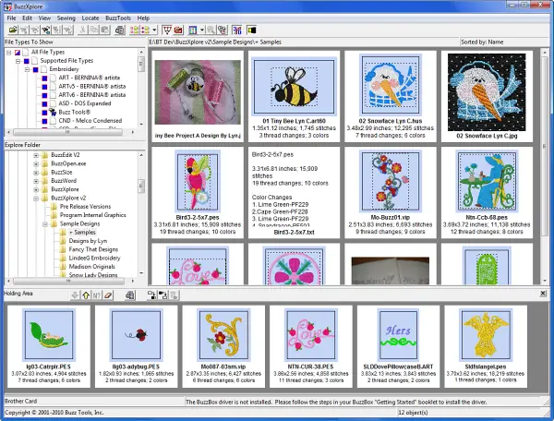Collapse the Sample Designs folder
Viewport: 554px width, 421px height.
45,224
